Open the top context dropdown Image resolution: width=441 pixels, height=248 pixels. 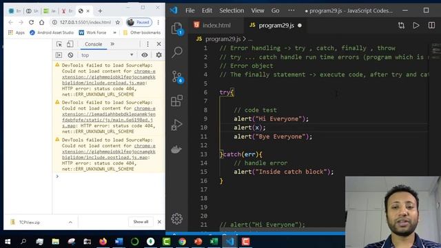click(107, 55)
